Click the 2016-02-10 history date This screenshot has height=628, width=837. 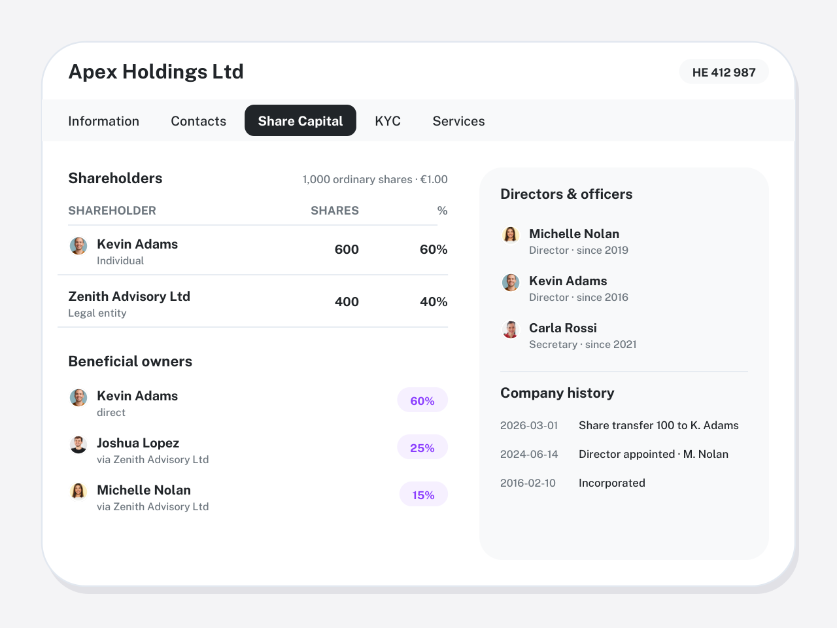(x=528, y=483)
